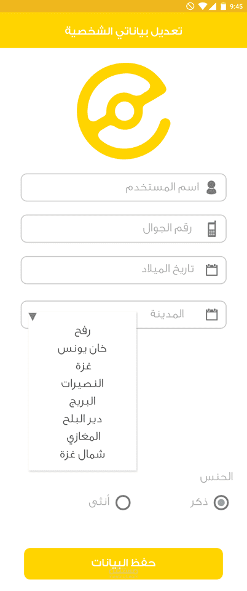247x591 pixels.
Task: Pick غزة in the dropdown list
Action: [82, 366]
